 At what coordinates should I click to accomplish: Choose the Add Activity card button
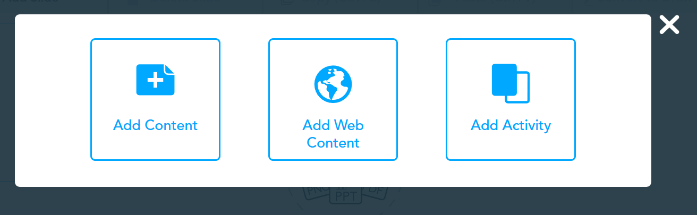click(511, 99)
